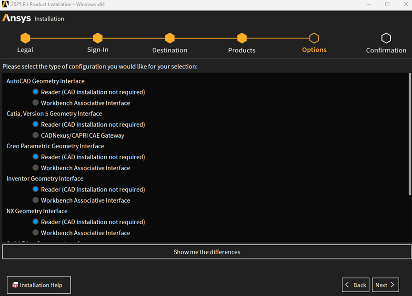This screenshot has height=296, width=412.
Task: Select Reader option for AutoCAD Geometry Interface
Action: pos(35,92)
